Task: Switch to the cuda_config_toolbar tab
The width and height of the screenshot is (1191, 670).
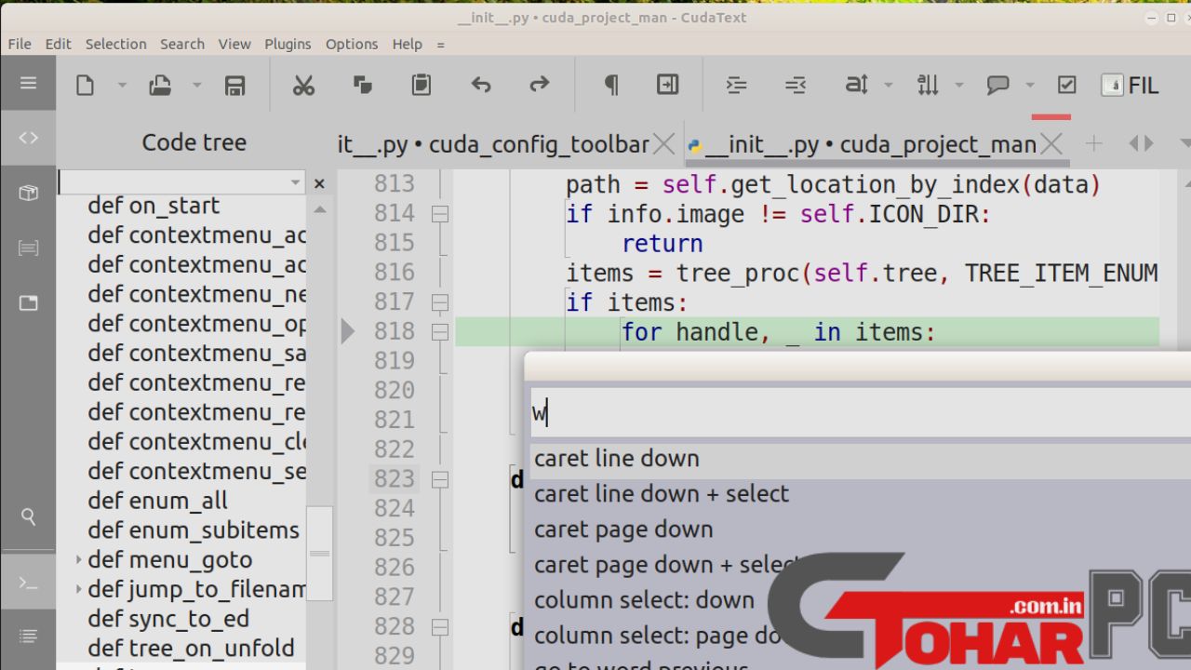Action: tap(493, 144)
